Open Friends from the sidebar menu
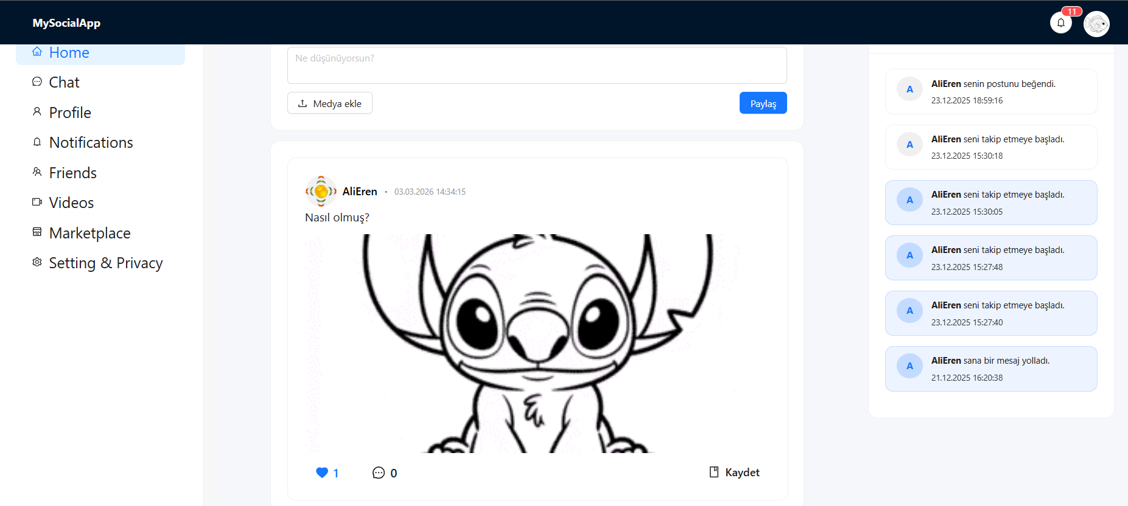Viewport: 1128px width, 506px height. [100, 173]
